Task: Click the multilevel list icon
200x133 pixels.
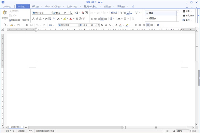Action: 104,13
